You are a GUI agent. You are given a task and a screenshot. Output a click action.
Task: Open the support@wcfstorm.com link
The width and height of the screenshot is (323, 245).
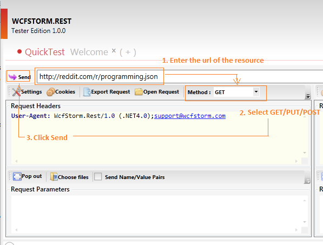pyautogui.click(x=190, y=116)
